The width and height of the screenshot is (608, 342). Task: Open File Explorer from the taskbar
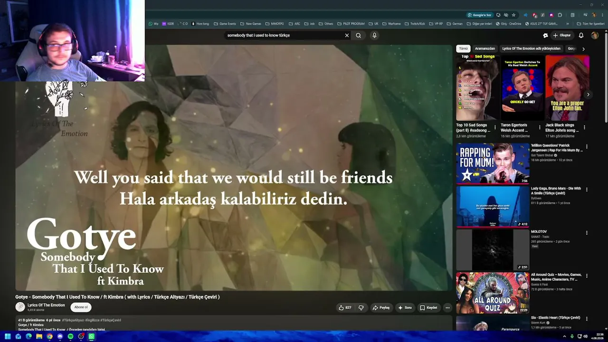point(39,336)
